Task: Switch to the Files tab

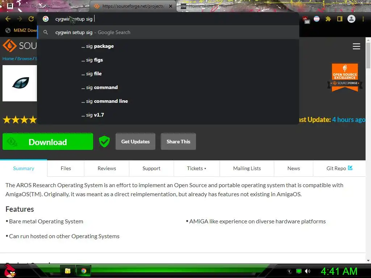Action: (66, 168)
